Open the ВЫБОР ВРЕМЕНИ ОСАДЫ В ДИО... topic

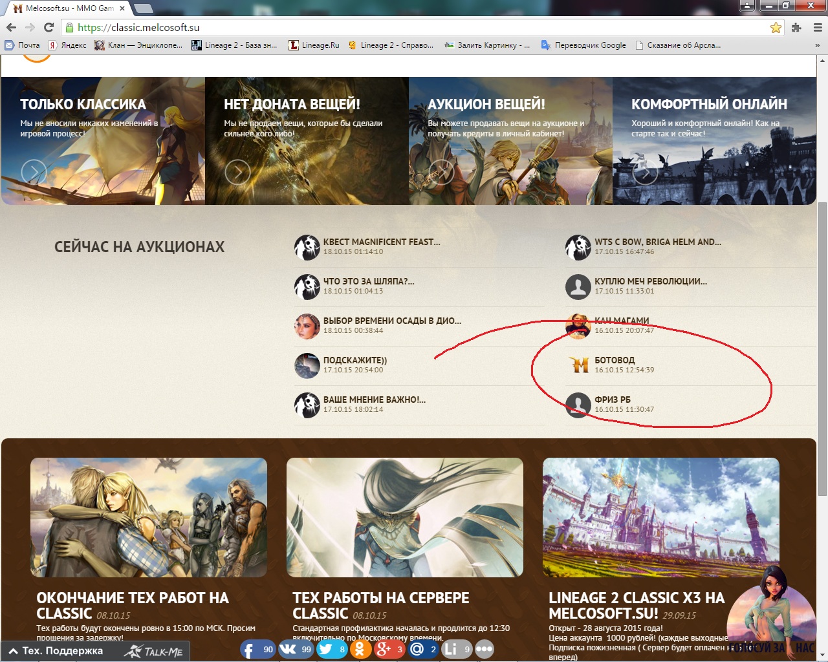coord(393,321)
